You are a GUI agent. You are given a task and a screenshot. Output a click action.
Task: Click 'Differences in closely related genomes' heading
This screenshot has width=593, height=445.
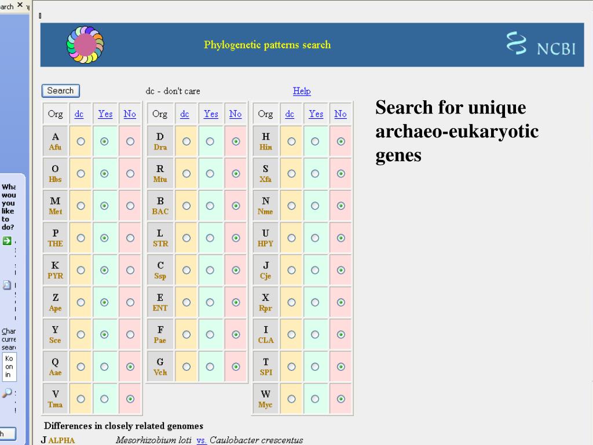click(x=124, y=426)
